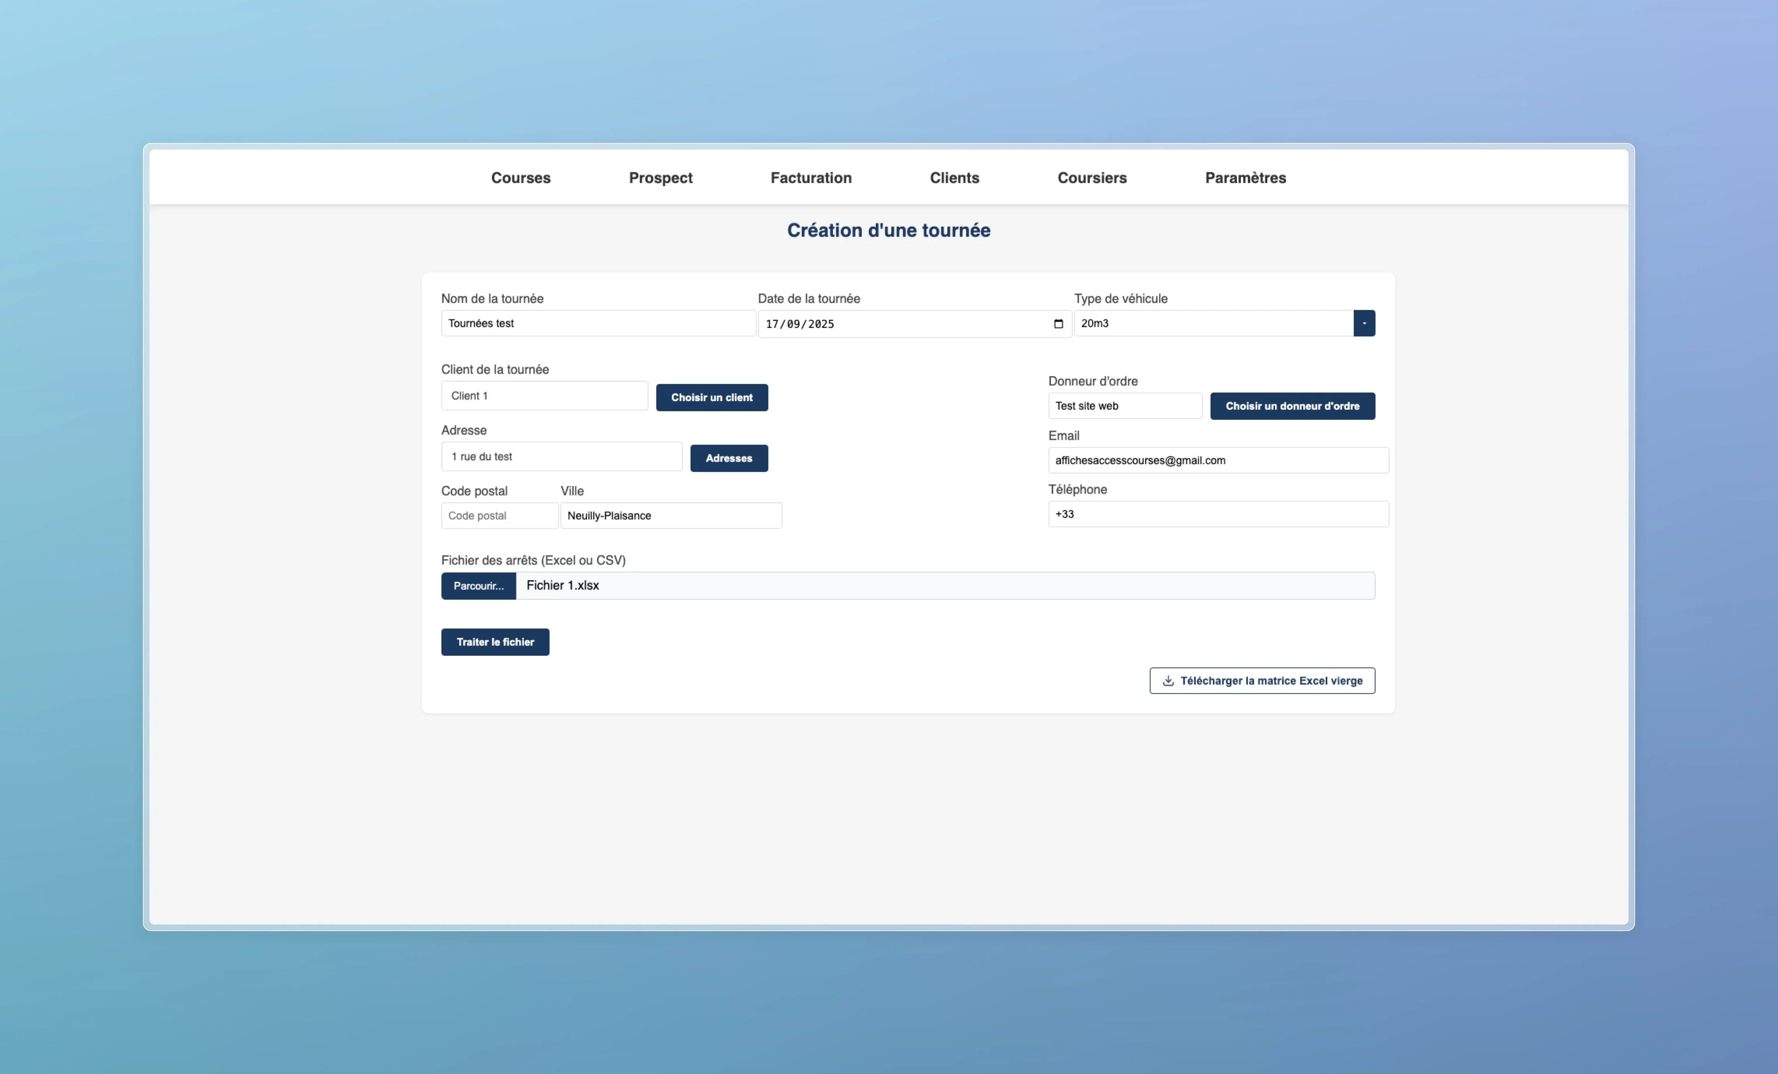Select the Ville field Neuilly-Plaisance
The width and height of the screenshot is (1778, 1074).
[670, 515]
